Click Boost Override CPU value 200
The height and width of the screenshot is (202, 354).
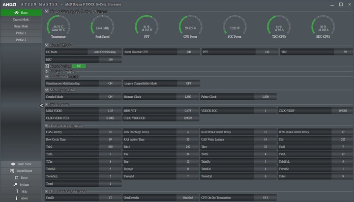(x=188, y=52)
